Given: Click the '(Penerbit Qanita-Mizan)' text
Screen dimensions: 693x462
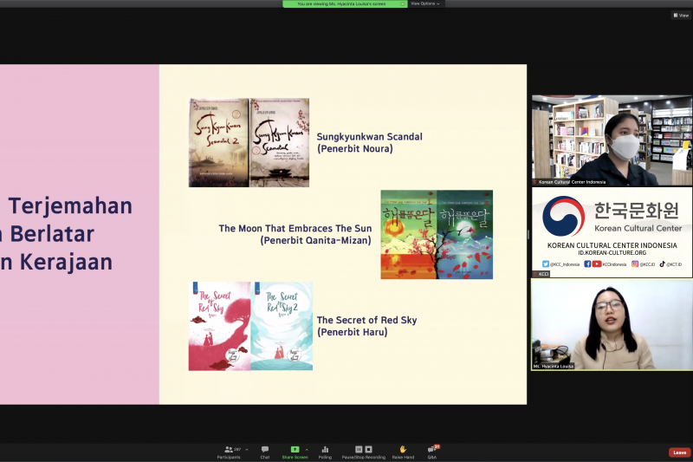Looking at the screenshot, I should (315, 240).
